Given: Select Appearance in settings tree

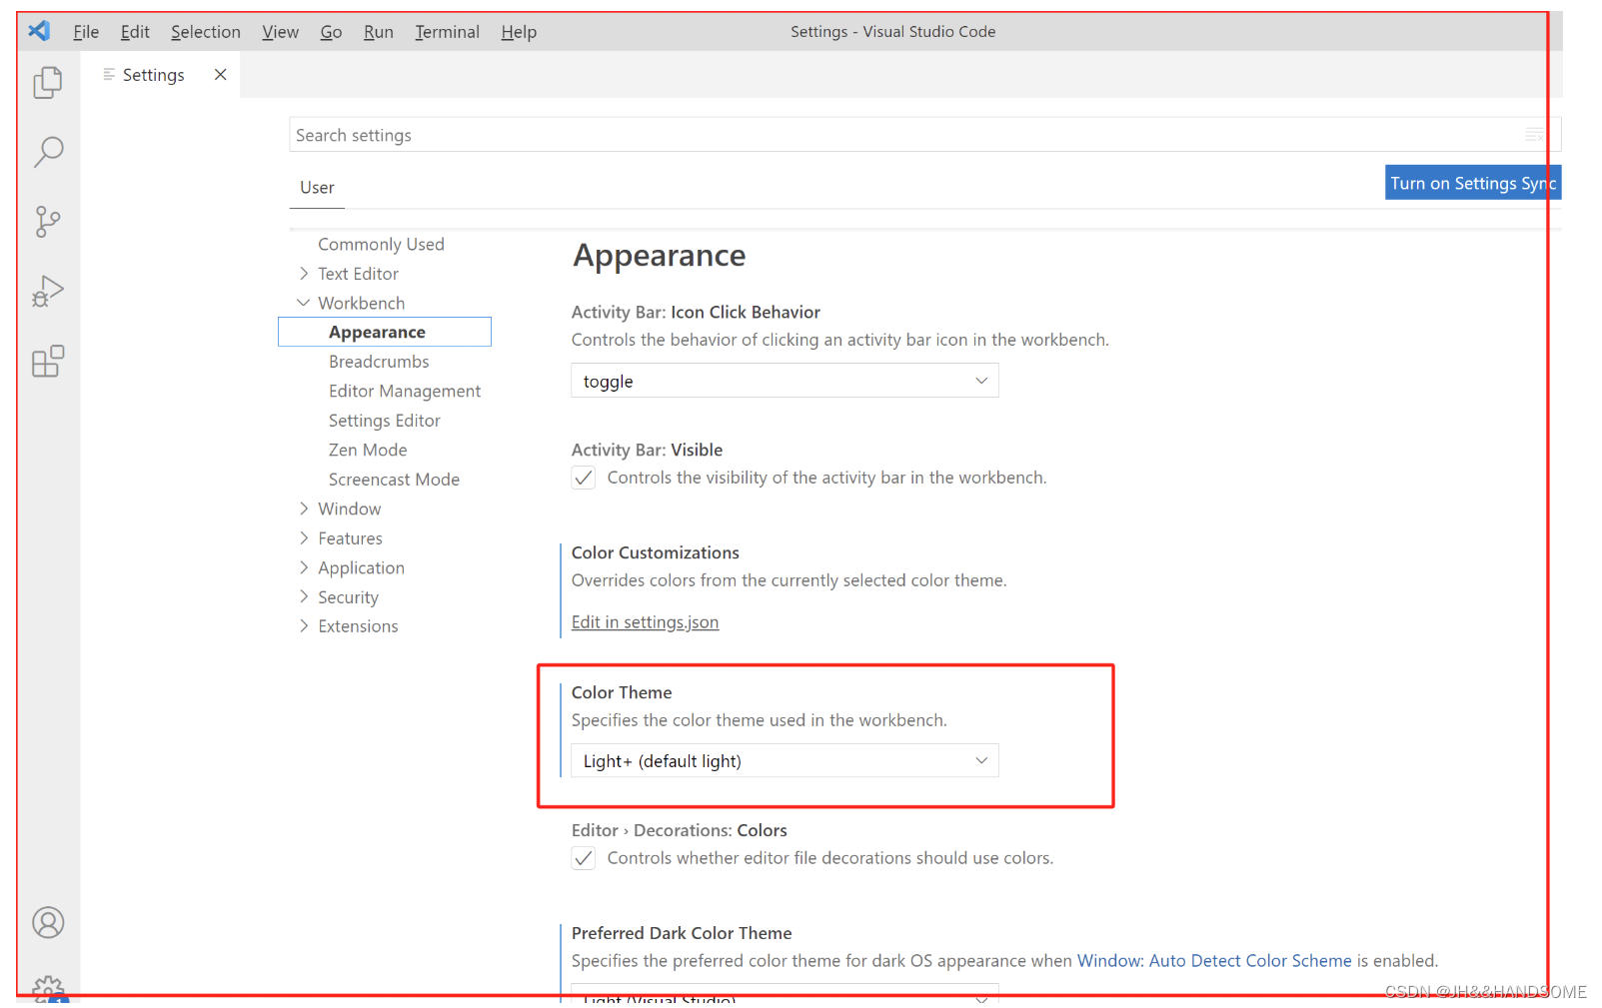Looking at the screenshot, I should click(x=385, y=332).
